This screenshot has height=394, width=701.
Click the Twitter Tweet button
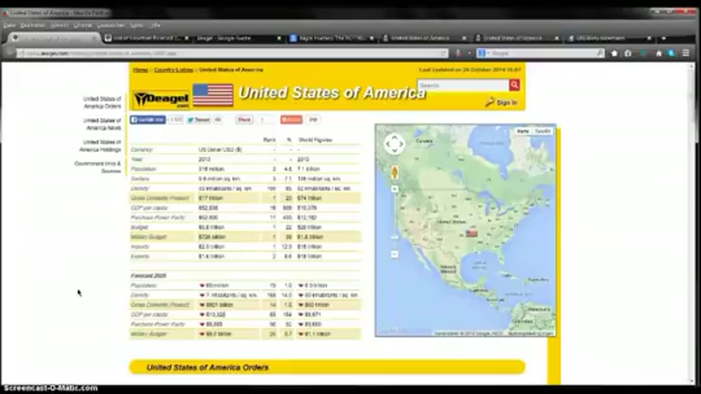tap(199, 119)
